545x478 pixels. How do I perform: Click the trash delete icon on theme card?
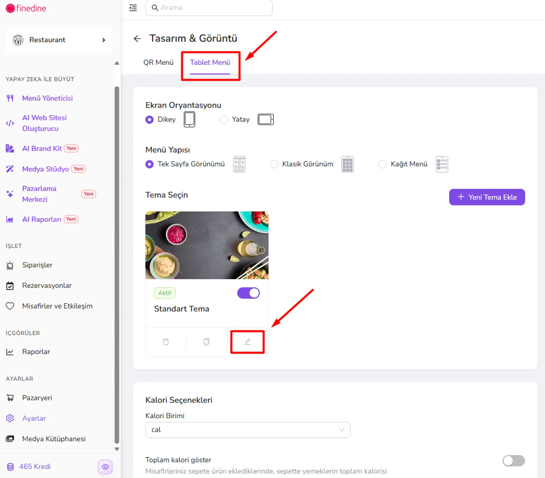pos(166,342)
